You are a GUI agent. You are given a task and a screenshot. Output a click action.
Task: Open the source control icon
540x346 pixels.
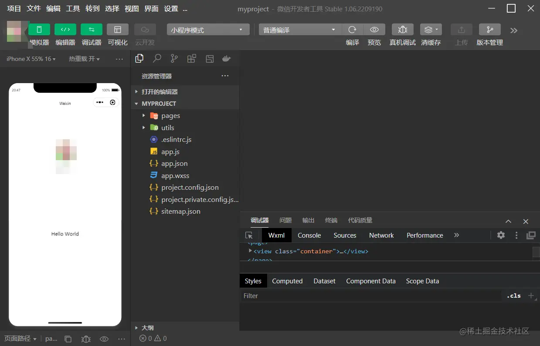174,58
